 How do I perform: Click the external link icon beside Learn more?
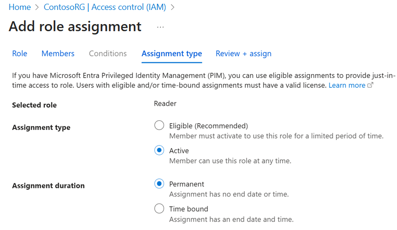pyautogui.click(x=371, y=85)
